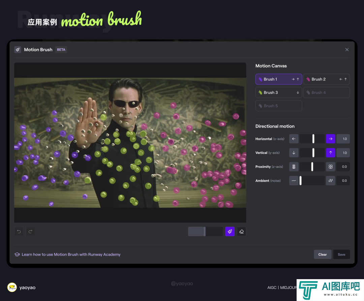Screen dimensions: 364x301
Task: Click the Runway Academy graduation cap icon
Action: [17, 255]
